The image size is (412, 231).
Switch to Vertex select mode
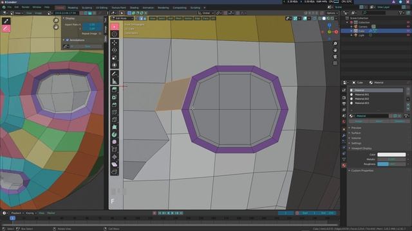137,19
